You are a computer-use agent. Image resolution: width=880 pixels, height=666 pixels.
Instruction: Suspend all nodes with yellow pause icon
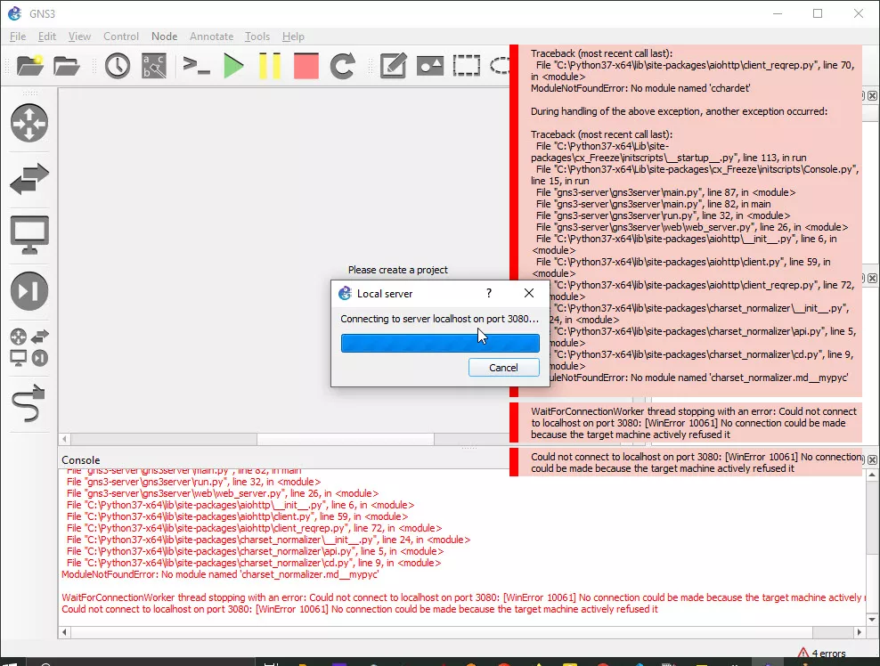[269, 66]
